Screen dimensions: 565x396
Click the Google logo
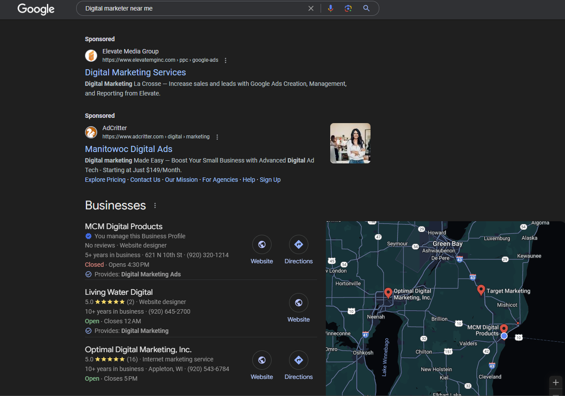(36, 9)
